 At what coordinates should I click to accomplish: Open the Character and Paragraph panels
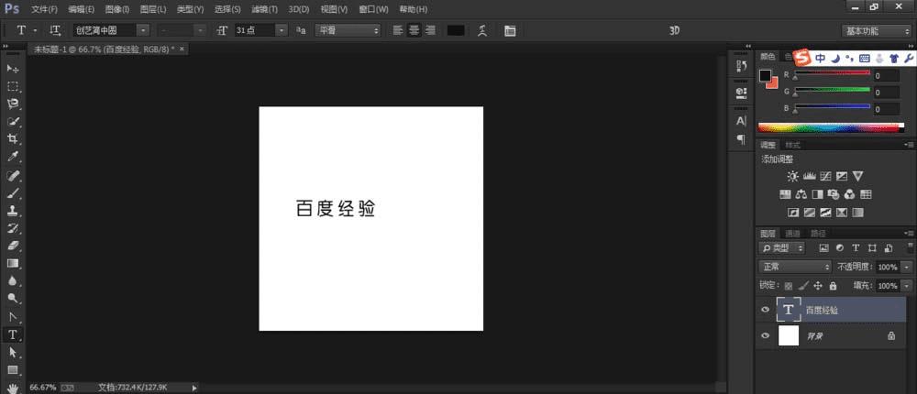click(510, 30)
